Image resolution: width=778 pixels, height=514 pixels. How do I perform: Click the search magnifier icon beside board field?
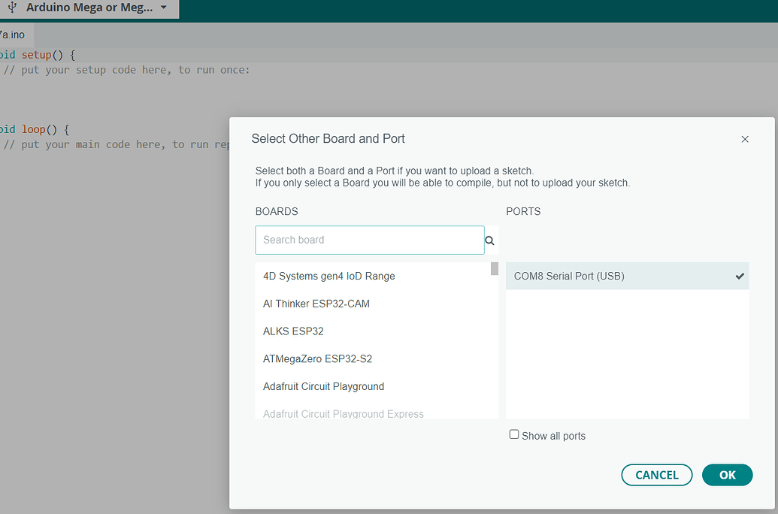pyautogui.click(x=489, y=240)
